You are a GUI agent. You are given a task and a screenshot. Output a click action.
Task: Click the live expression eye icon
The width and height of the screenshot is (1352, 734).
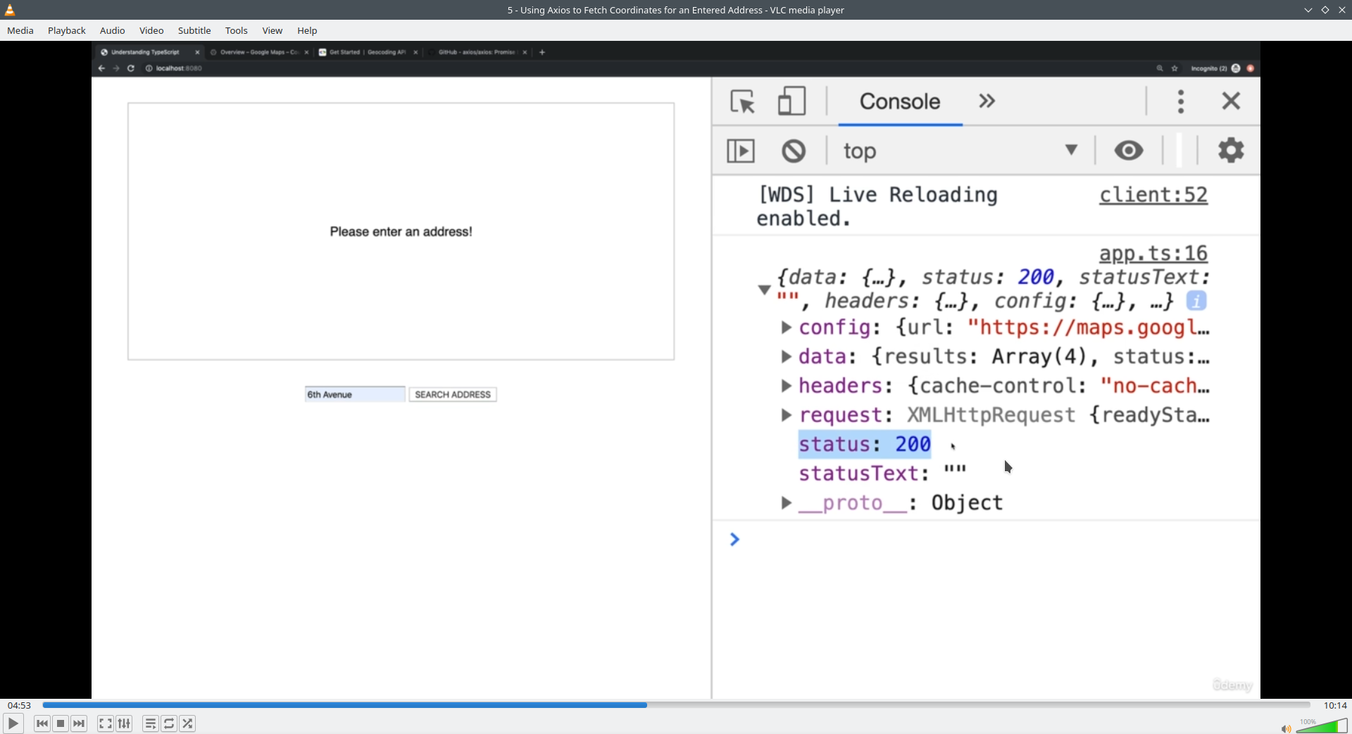[1129, 151]
